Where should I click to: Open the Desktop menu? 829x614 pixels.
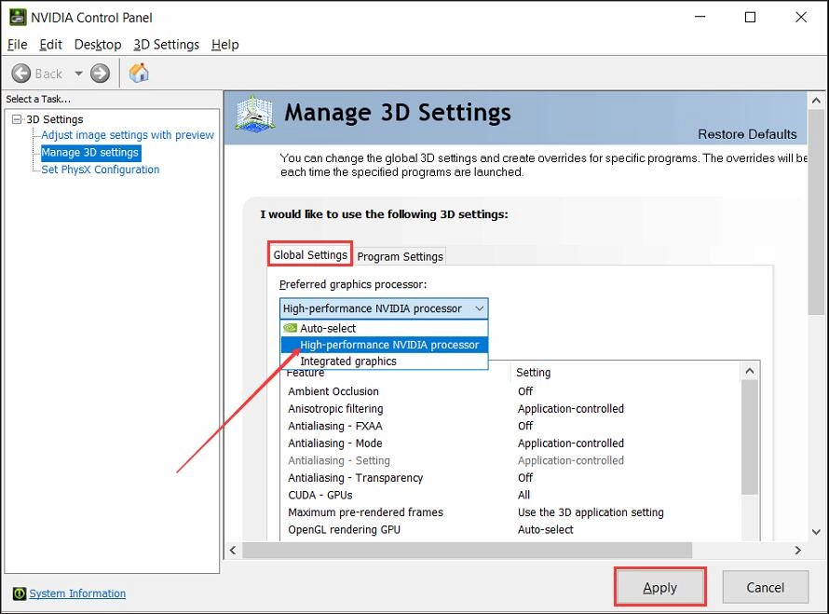click(x=97, y=44)
